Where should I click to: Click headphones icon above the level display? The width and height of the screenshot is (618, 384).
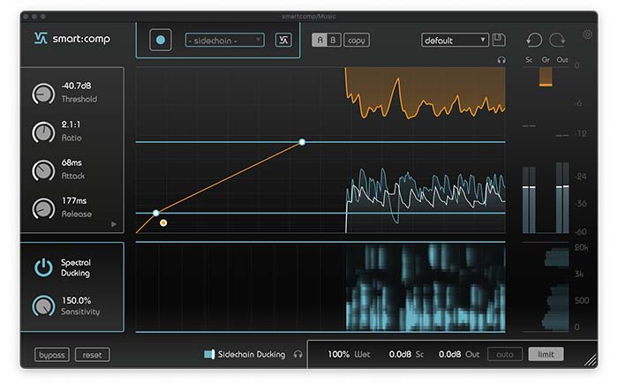tap(501, 60)
